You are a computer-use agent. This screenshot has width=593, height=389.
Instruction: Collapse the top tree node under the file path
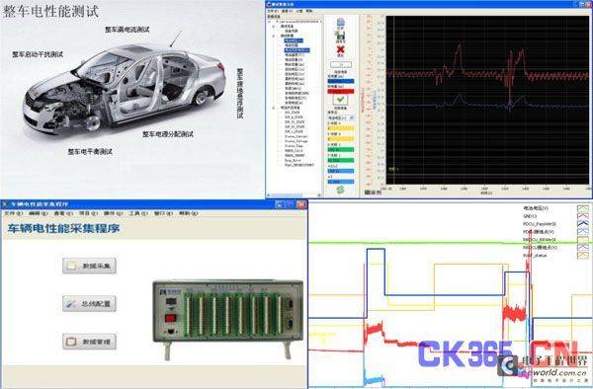pos(274,27)
